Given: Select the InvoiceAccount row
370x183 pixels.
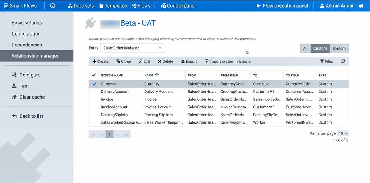Looking at the screenshot, I should click(x=219, y=107).
